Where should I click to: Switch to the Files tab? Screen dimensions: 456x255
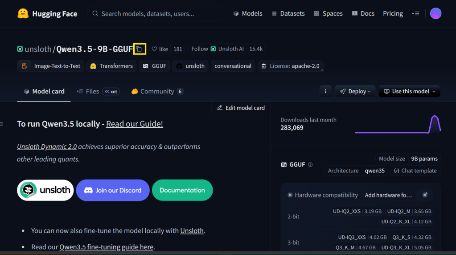(x=98, y=92)
